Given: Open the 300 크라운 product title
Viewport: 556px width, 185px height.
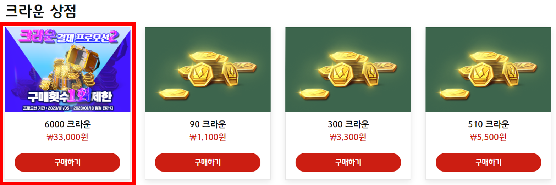Looking at the screenshot, I should coord(348,125).
